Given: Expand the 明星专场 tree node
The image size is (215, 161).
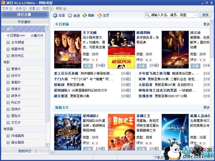Looking at the screenshot, I should 8,49.
